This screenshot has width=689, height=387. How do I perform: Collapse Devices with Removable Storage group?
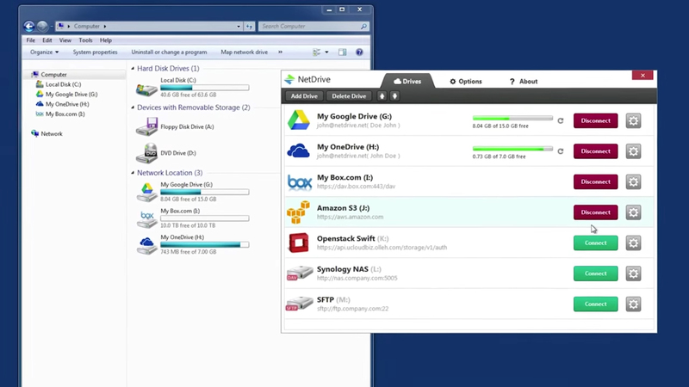pyautogui.click(x=133, y=107)
